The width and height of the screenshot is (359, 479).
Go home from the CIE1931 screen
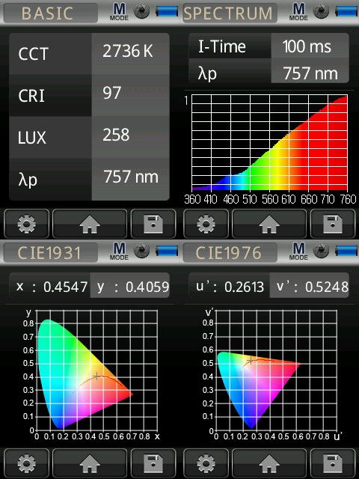90,463
